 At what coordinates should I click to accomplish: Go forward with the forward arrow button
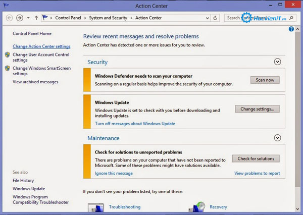pos(20,18)
